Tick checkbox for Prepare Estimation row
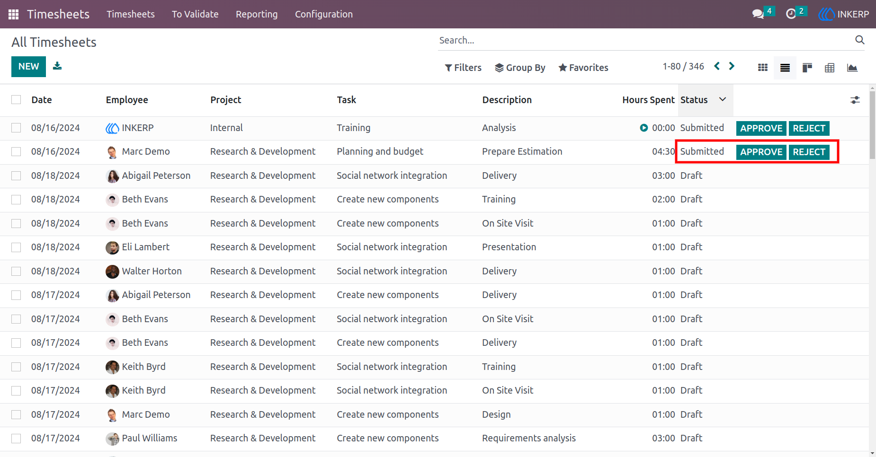 point(16,151)
